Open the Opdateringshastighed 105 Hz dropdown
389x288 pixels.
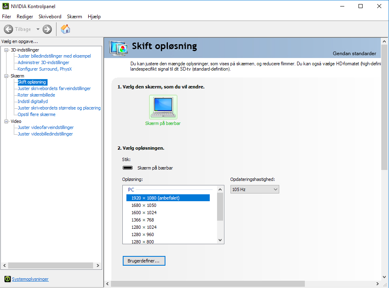point(254,189)
